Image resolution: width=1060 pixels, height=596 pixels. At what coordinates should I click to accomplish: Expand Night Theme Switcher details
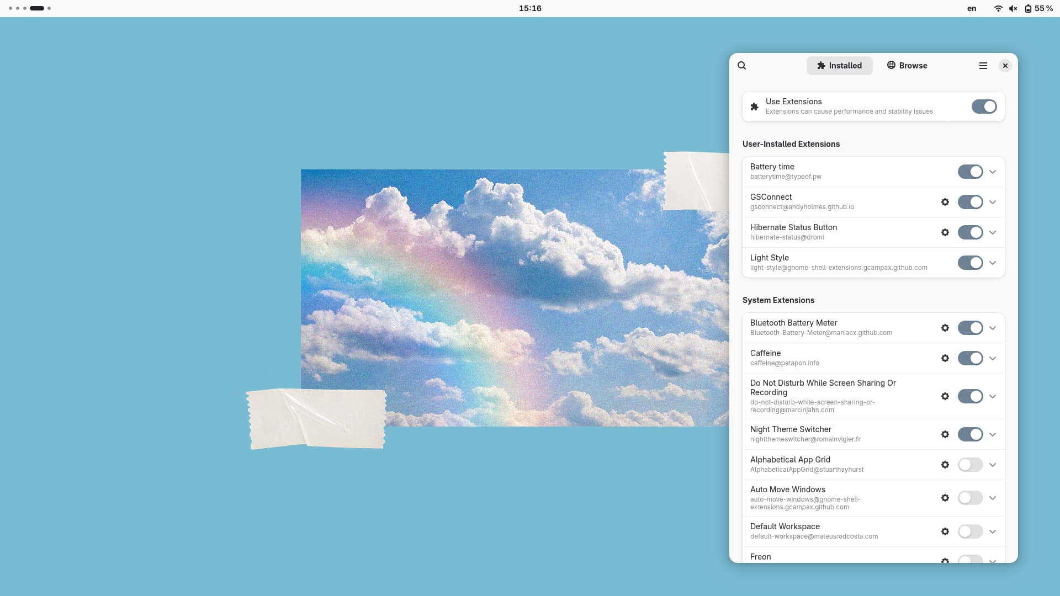point(993,434)
